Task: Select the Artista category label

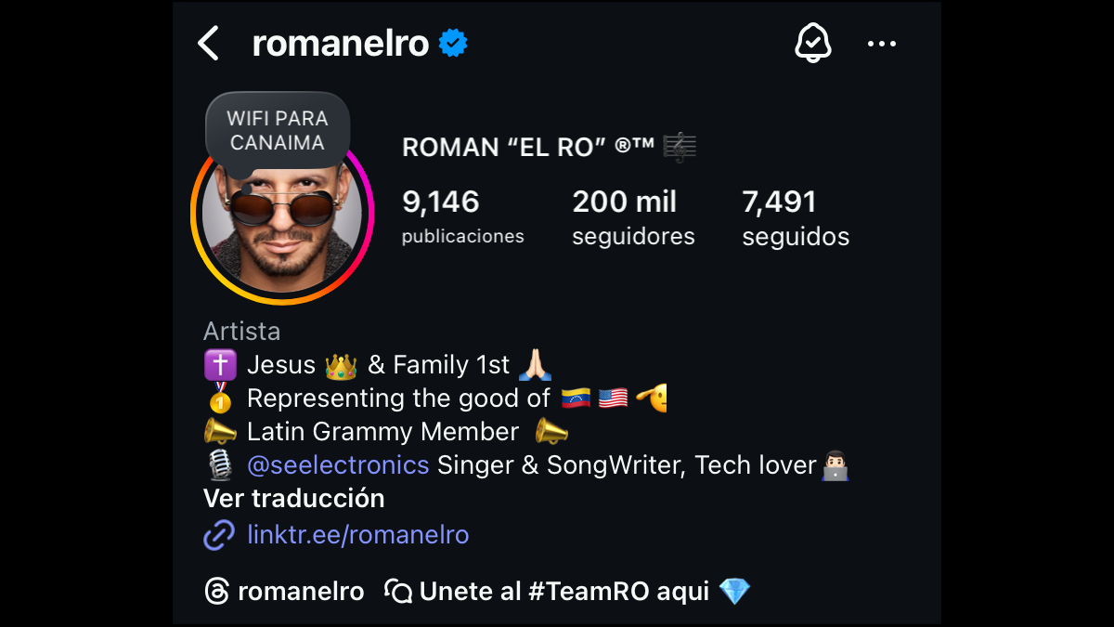Action: pyautogui.click(x=241, y=331)
